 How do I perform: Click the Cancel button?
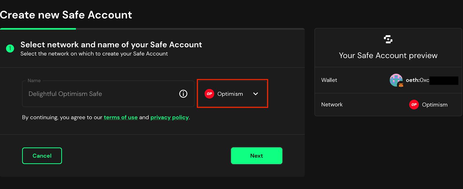coord(42,156)
